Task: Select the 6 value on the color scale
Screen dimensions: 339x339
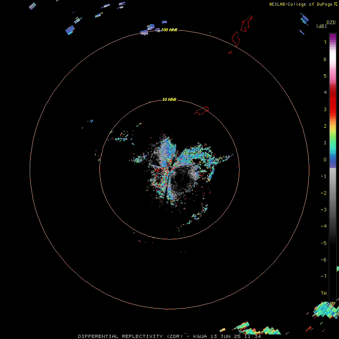Action: 325,59
